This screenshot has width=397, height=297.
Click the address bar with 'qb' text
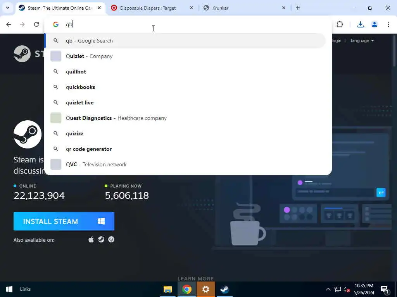click(187, 24)
